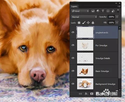This screenshot has width=125, height=102.
Task: Hide the Background Smudge layer
Action: 73,84
